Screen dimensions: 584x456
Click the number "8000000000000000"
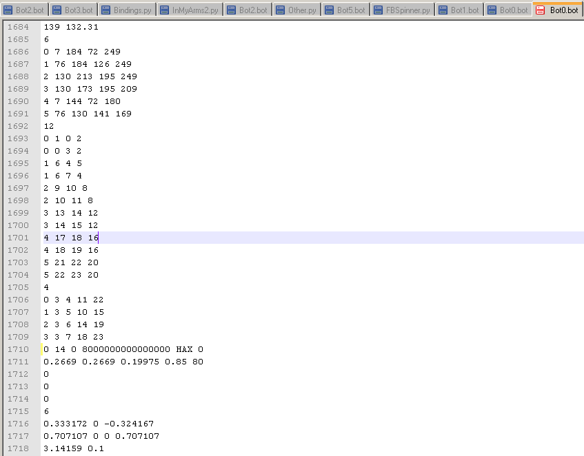tap(126, 349)
